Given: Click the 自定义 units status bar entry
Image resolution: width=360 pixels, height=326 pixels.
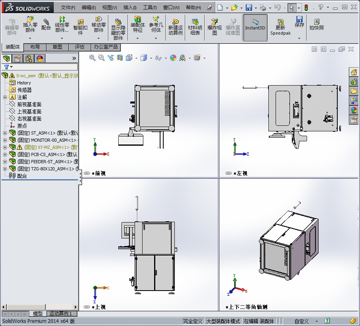Looking at the screenshot, I should (x=301, y=321).
